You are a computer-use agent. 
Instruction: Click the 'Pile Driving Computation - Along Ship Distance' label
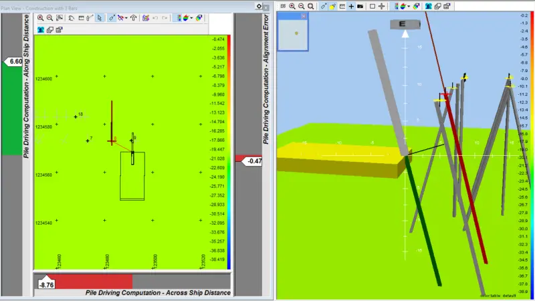(26, 86)
